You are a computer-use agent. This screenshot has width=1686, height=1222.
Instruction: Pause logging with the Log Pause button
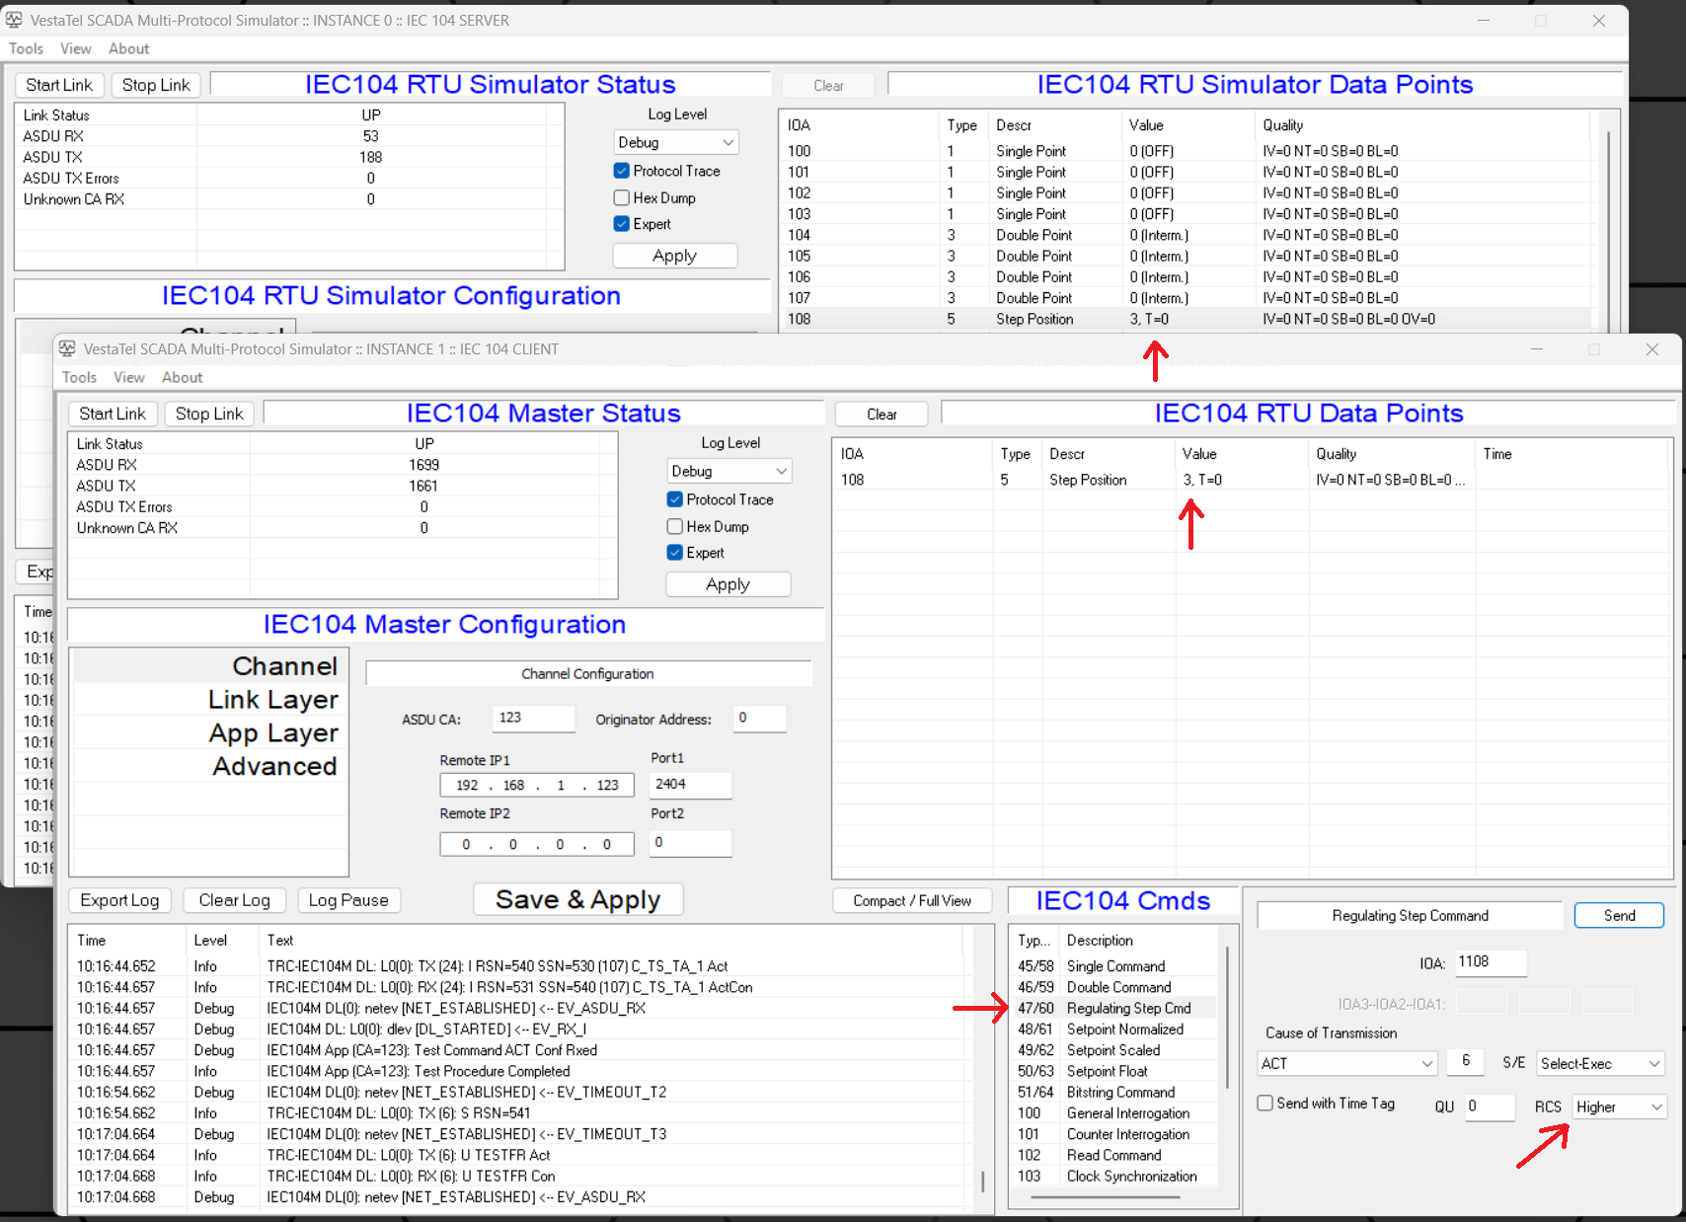[348, 900]
